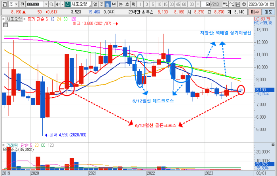This screenshot has width=277, height=176.
Task: Click the 거래량 volume legend label
Action: 12,145
